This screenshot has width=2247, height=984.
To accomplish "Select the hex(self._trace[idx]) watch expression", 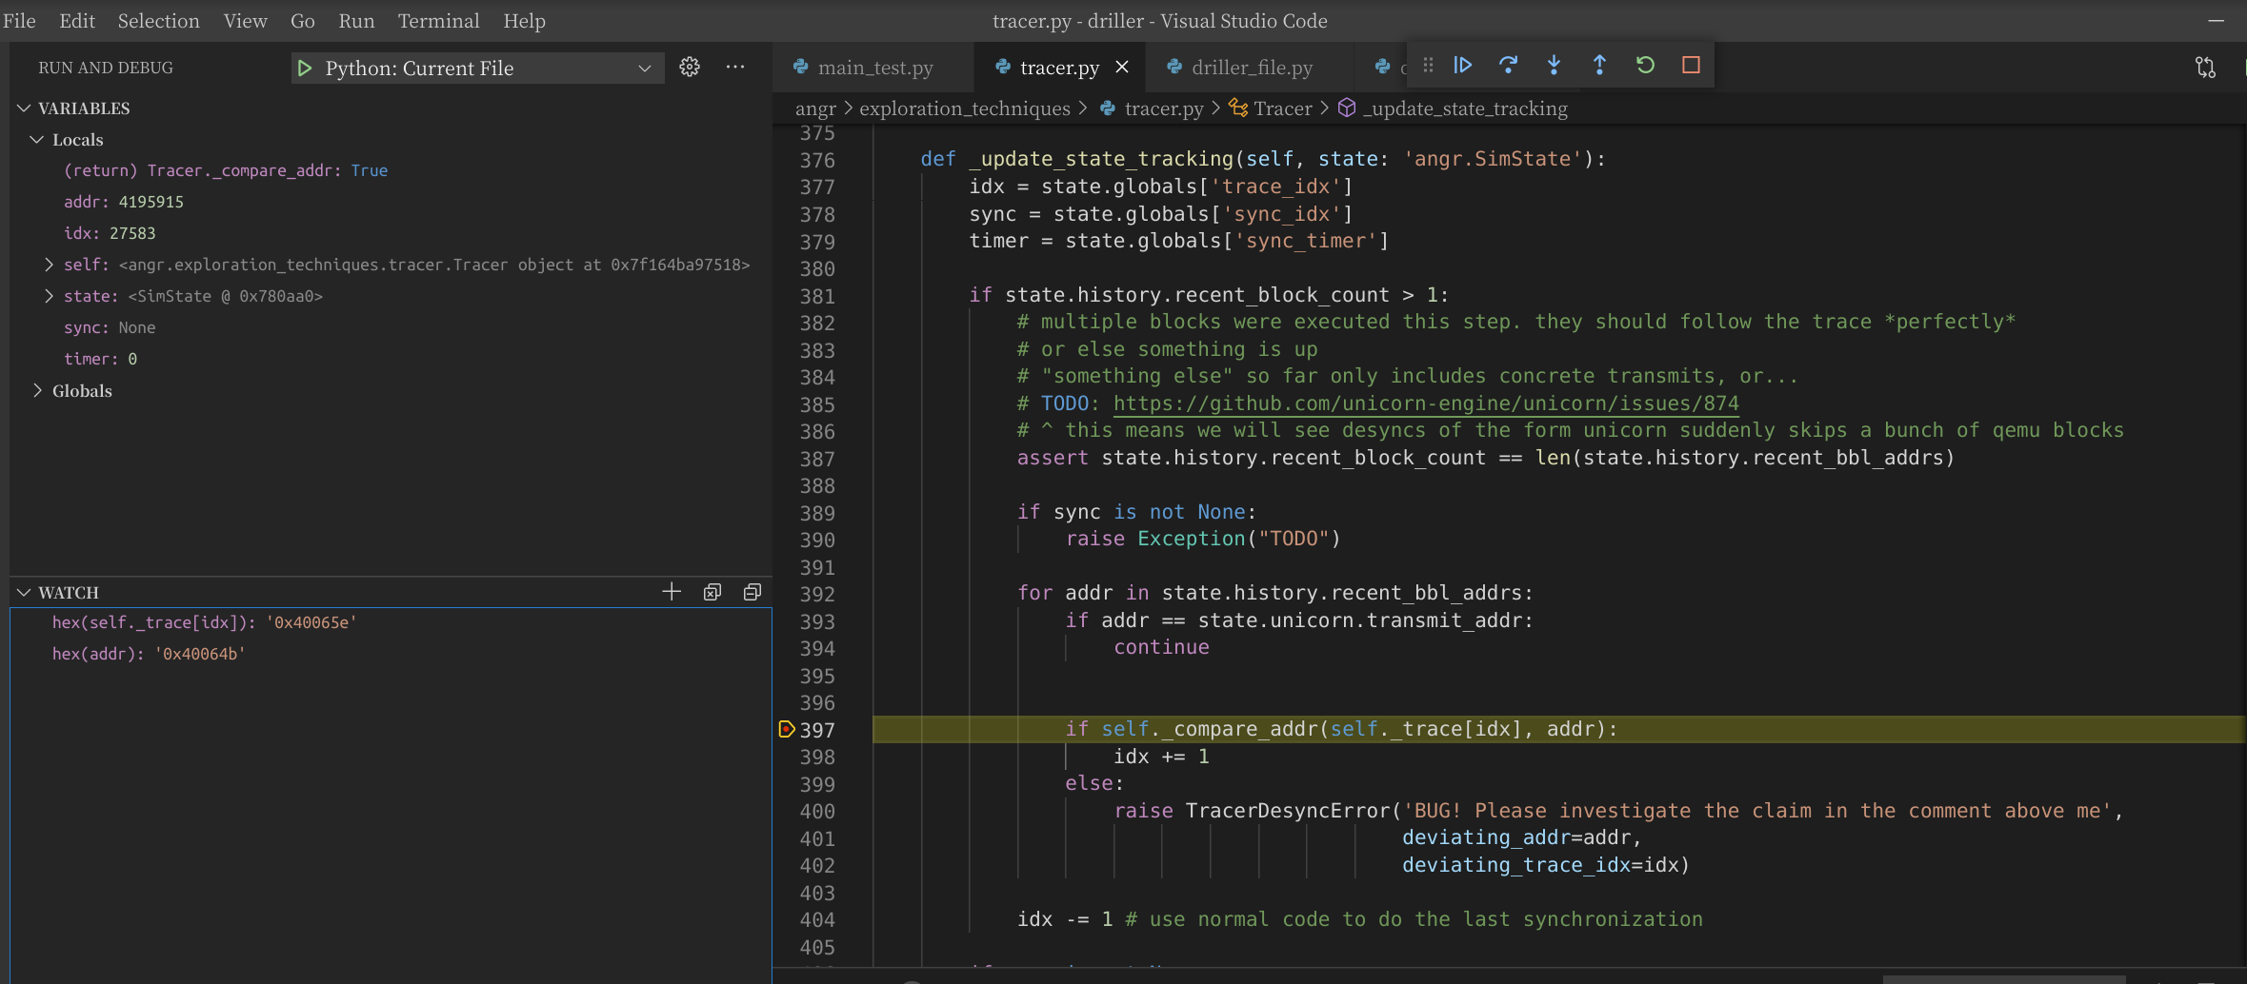I will 204,622.
